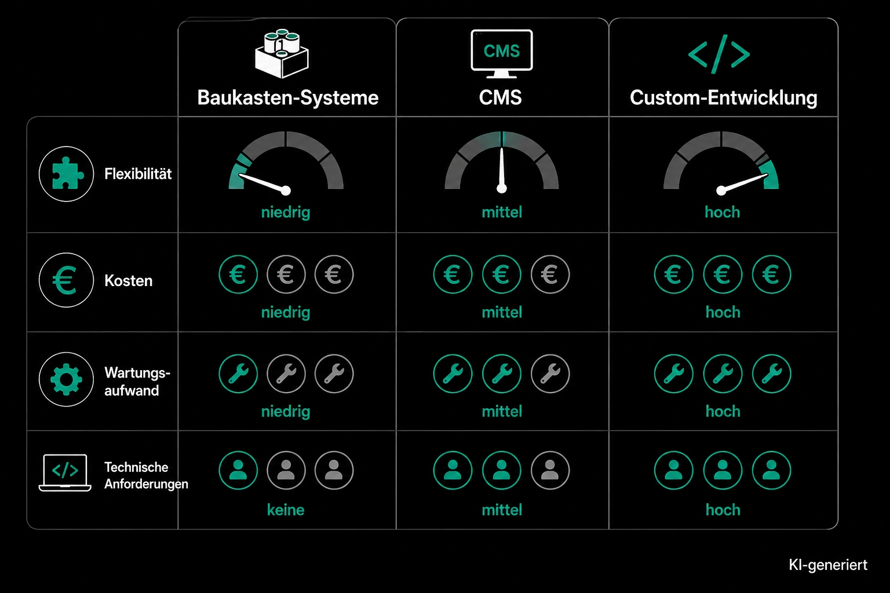The height and width of the screenshot is (593, 890).
Task: Select the gray euro icon in CMS Kosten cell
Action: click(550, 274)
